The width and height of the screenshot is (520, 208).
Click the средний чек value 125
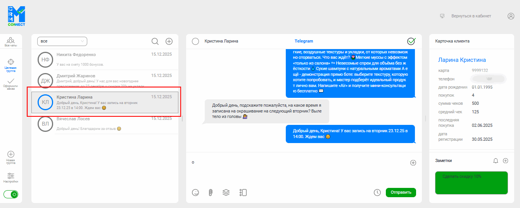(475, 112)
